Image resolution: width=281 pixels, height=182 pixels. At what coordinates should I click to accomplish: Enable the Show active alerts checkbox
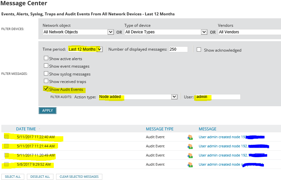(x=46, y=58)
